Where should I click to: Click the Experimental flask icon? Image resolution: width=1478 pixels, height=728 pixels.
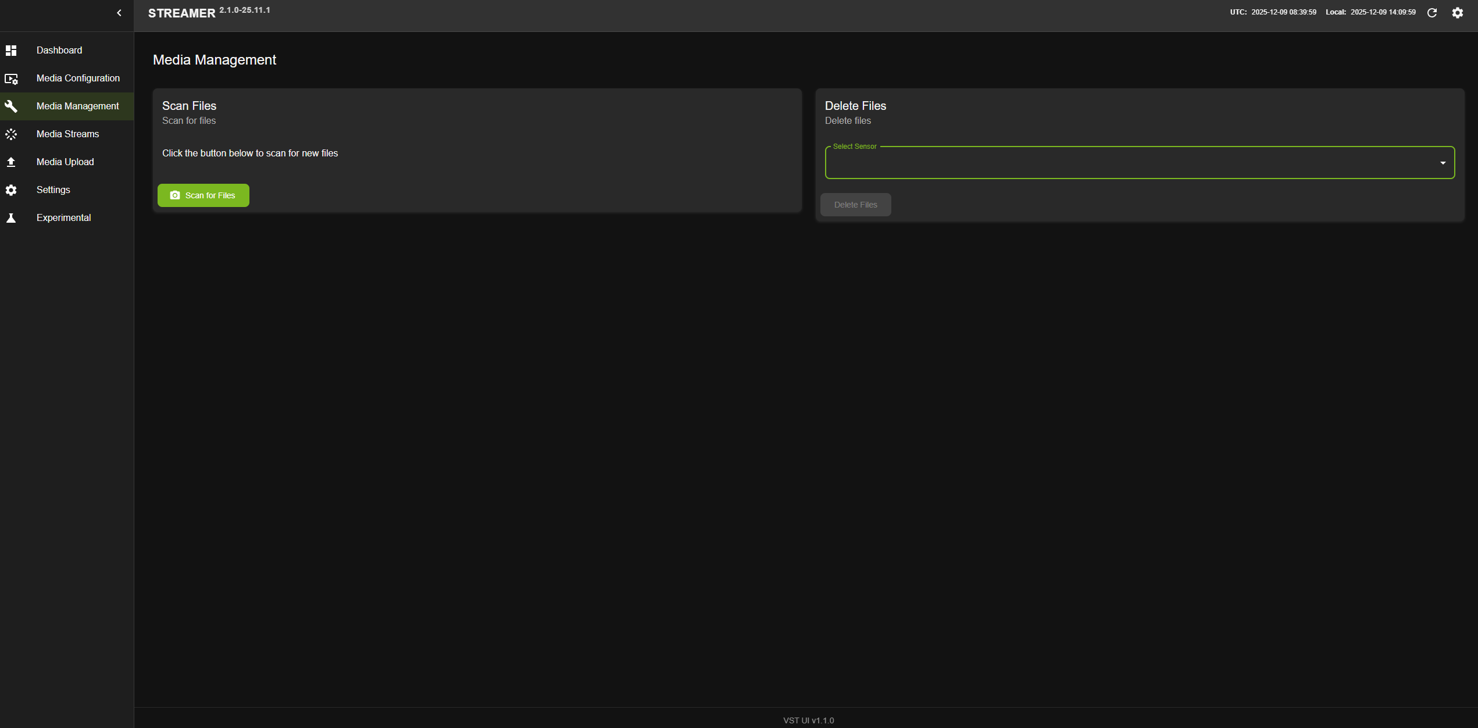(x=11, y=218)
